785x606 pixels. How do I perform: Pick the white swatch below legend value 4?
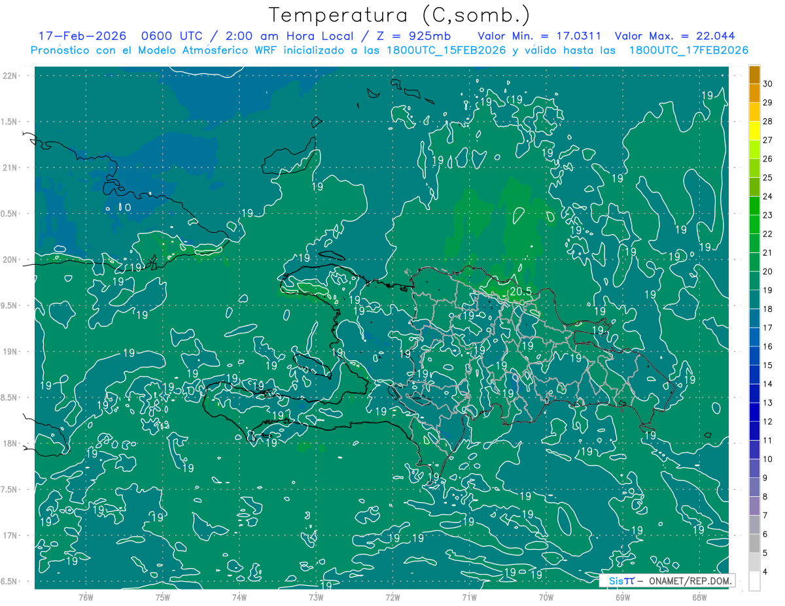[754, 581]
